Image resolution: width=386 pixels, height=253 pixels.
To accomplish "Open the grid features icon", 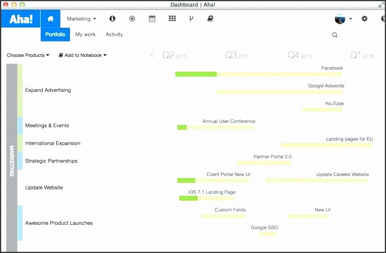I will point(172,19).
